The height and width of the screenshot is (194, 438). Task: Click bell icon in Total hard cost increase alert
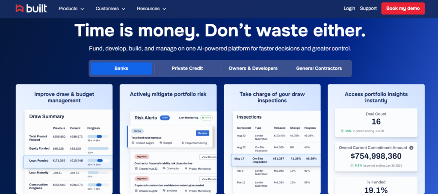pos(183,143)
